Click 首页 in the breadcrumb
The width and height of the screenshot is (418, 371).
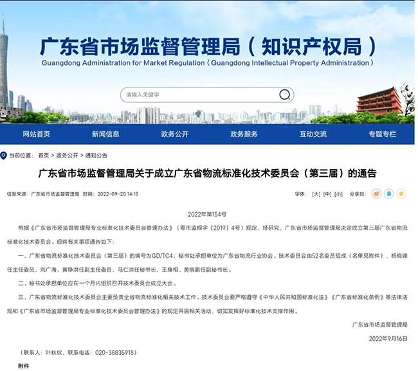coord(43,156)
